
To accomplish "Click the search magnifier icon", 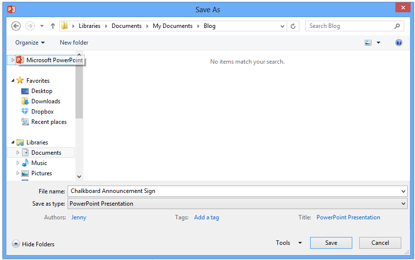I will (x=397, y=26).
